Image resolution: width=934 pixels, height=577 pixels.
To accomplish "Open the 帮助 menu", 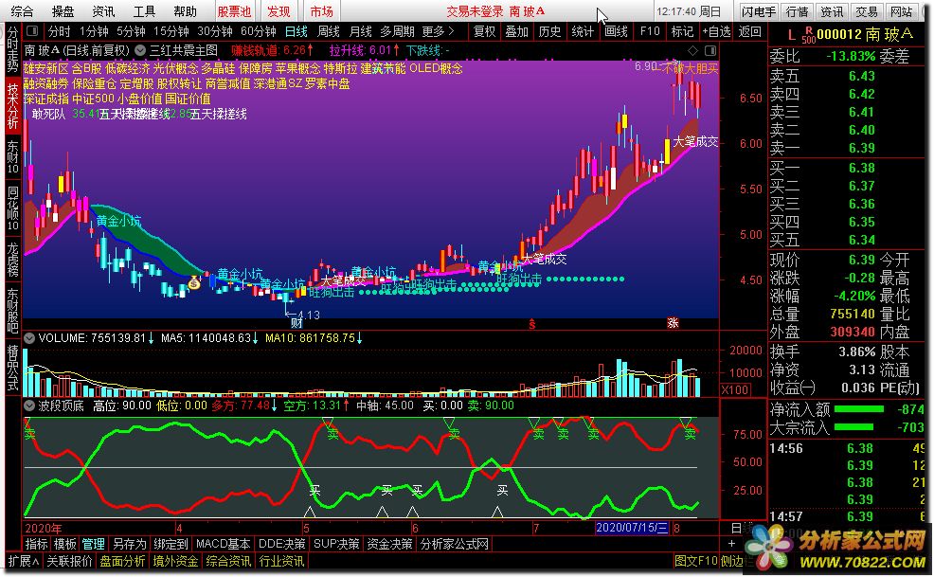I will tap(186, 11).
